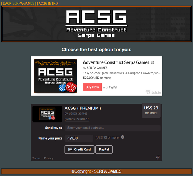
Task: Click the Name your price field
Action: [x=79, y=138]
